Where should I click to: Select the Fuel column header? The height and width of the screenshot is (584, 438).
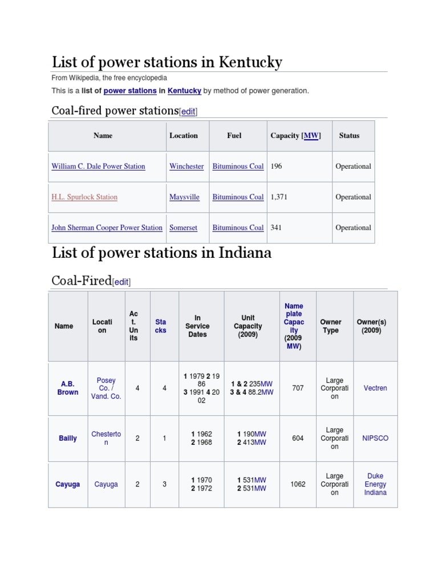click(x=234, y=136)
